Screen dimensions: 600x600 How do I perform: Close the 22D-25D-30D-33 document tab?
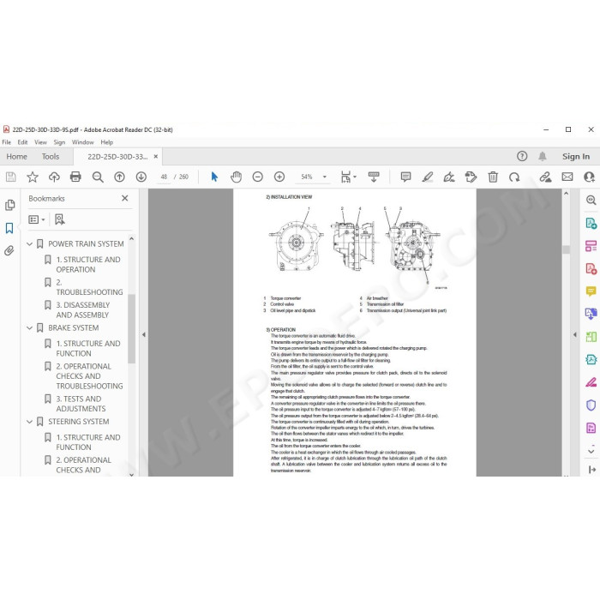pos(156,157)
